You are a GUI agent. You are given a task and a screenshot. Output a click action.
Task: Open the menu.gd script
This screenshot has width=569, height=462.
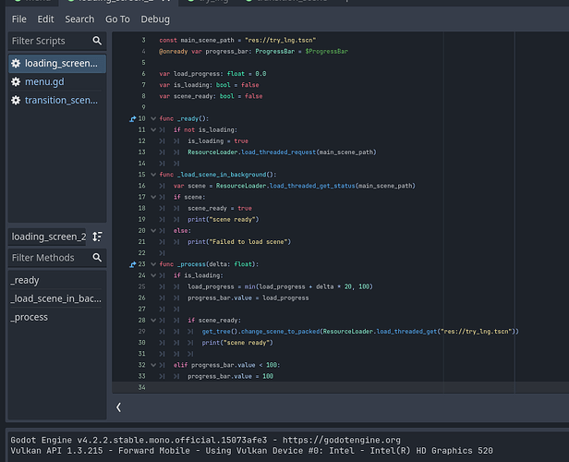tap(44, 81)
